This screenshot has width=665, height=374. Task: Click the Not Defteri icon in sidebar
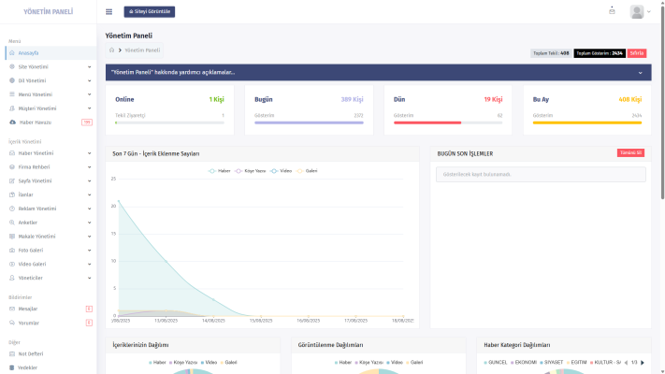12,354
